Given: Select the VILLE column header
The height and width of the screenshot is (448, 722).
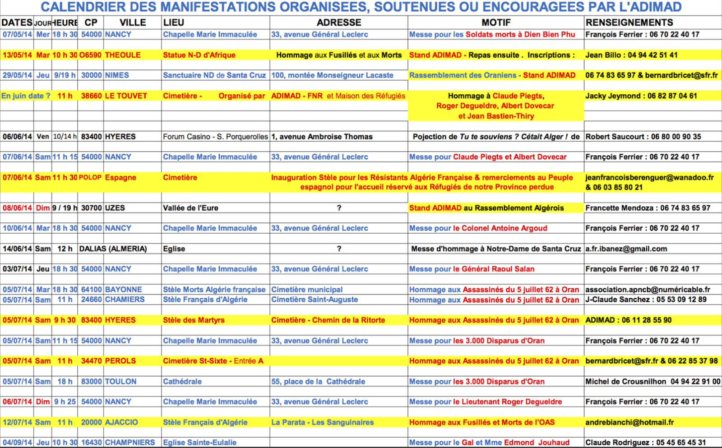Looking at the screenshot, I should (x=133, y=23).
